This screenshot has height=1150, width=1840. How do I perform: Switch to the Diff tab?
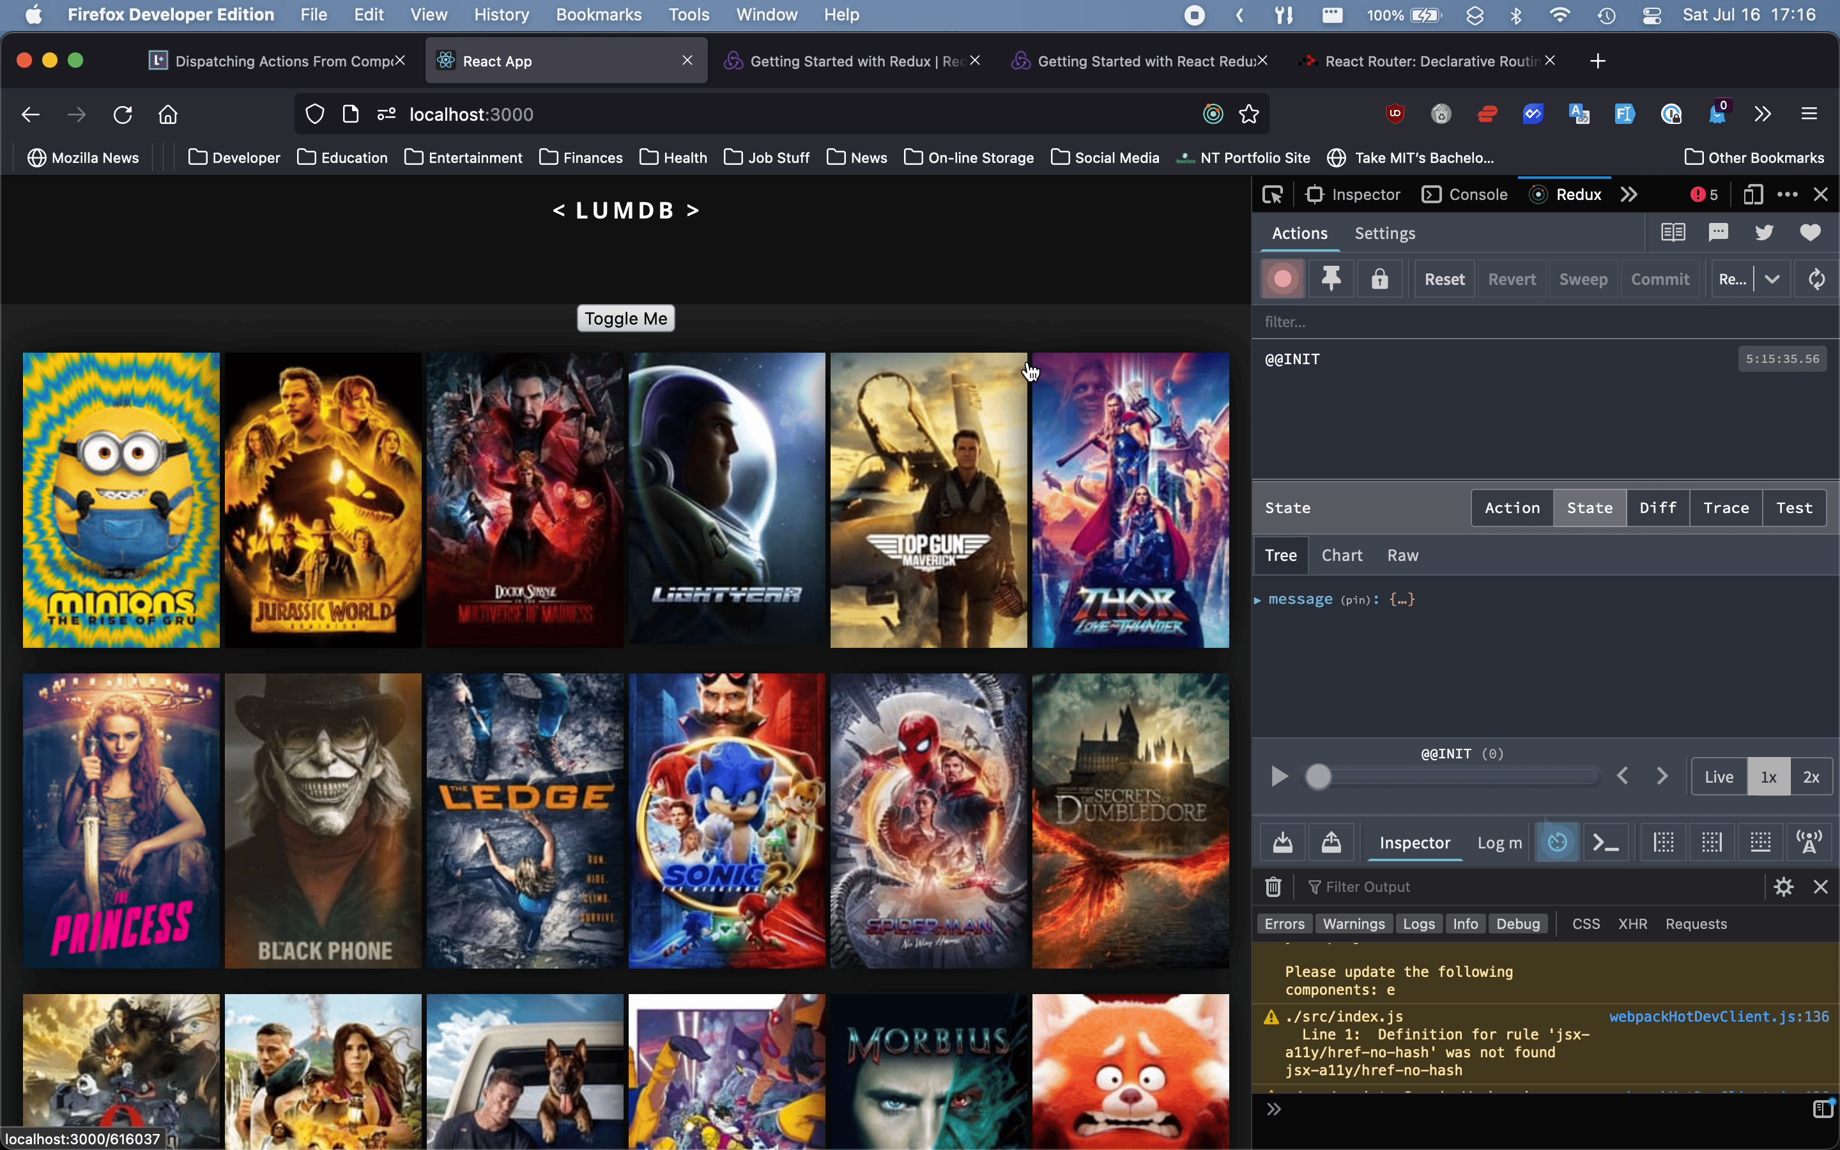point(1657,508)
